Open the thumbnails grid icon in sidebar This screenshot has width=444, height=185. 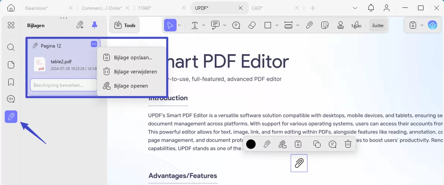[11, 25]
